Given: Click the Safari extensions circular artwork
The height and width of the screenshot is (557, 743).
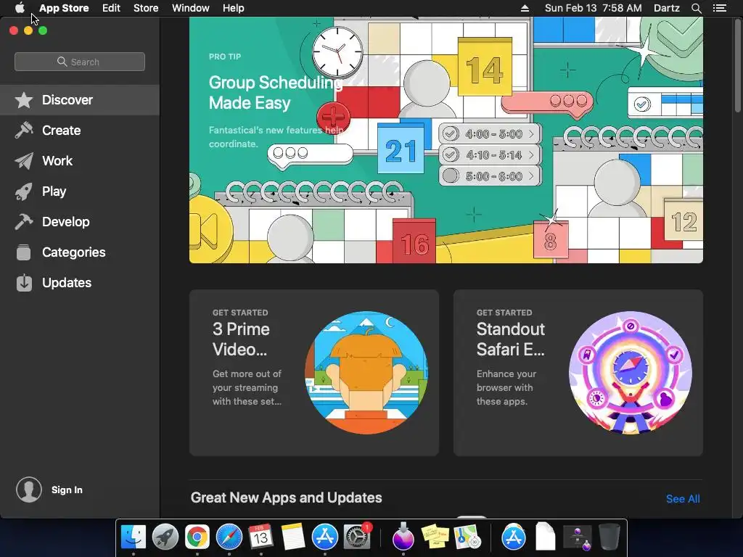Looking at the screenshot, I should pos(631,373).
